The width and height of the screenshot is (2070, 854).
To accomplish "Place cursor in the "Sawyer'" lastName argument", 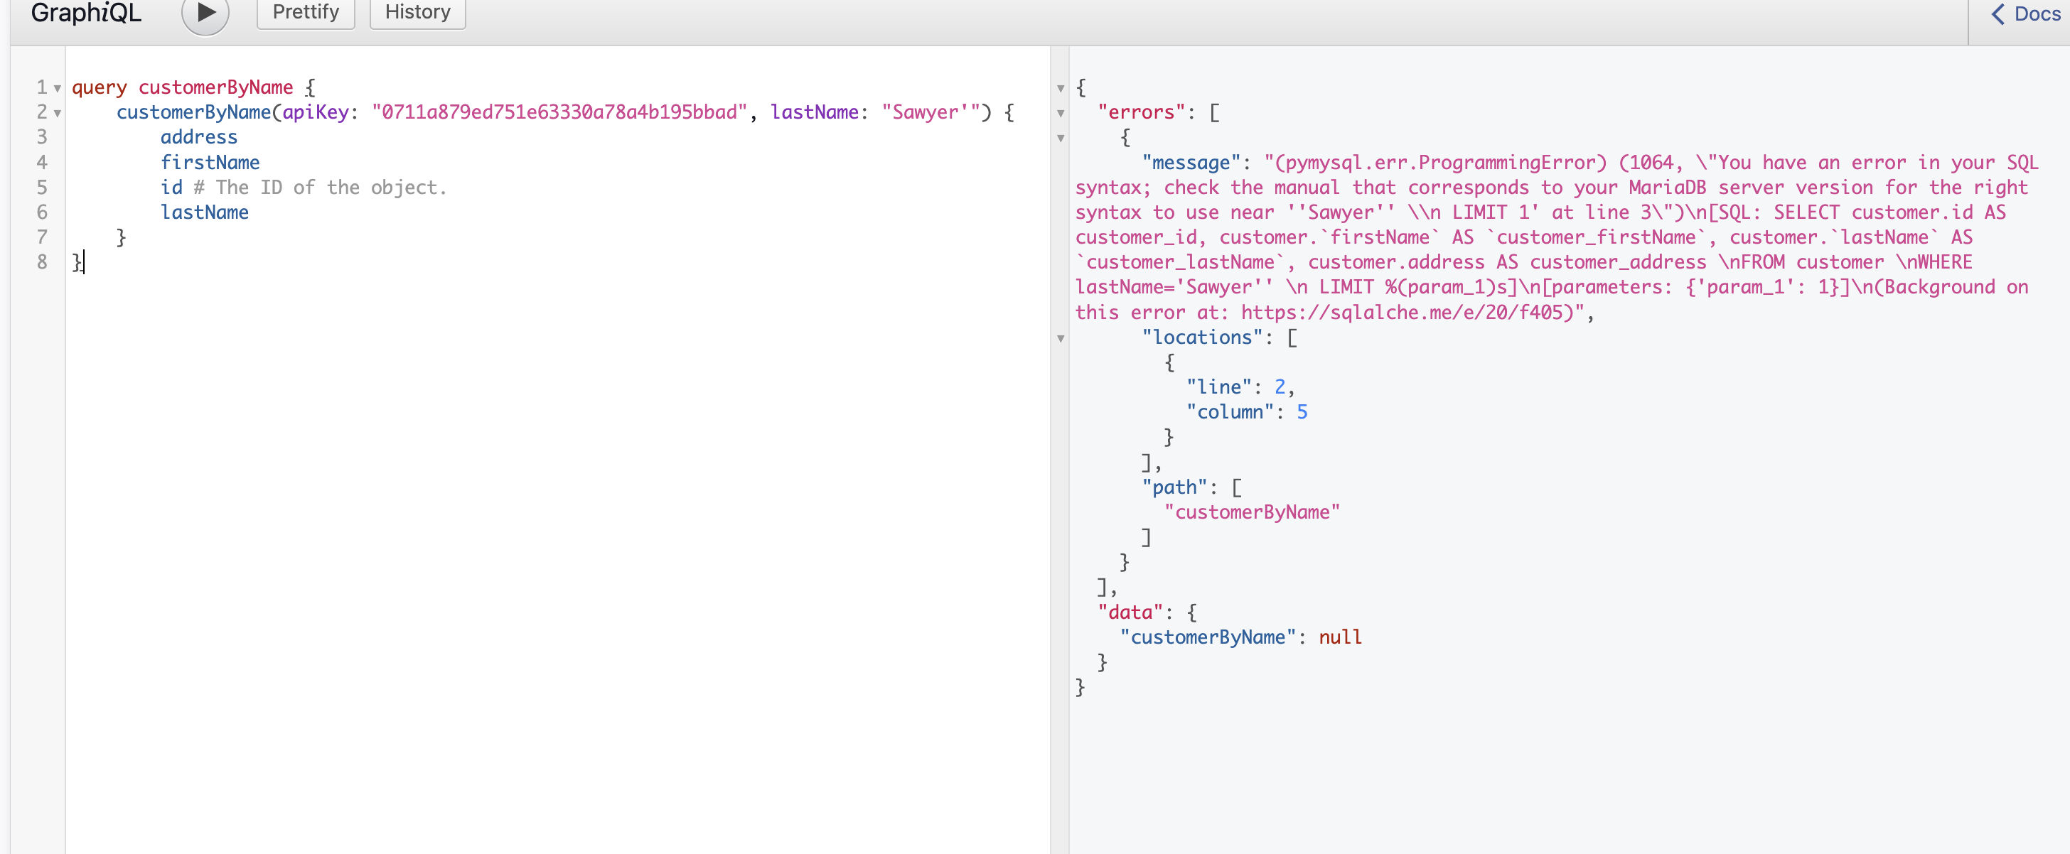I will (x=930, y=112).
